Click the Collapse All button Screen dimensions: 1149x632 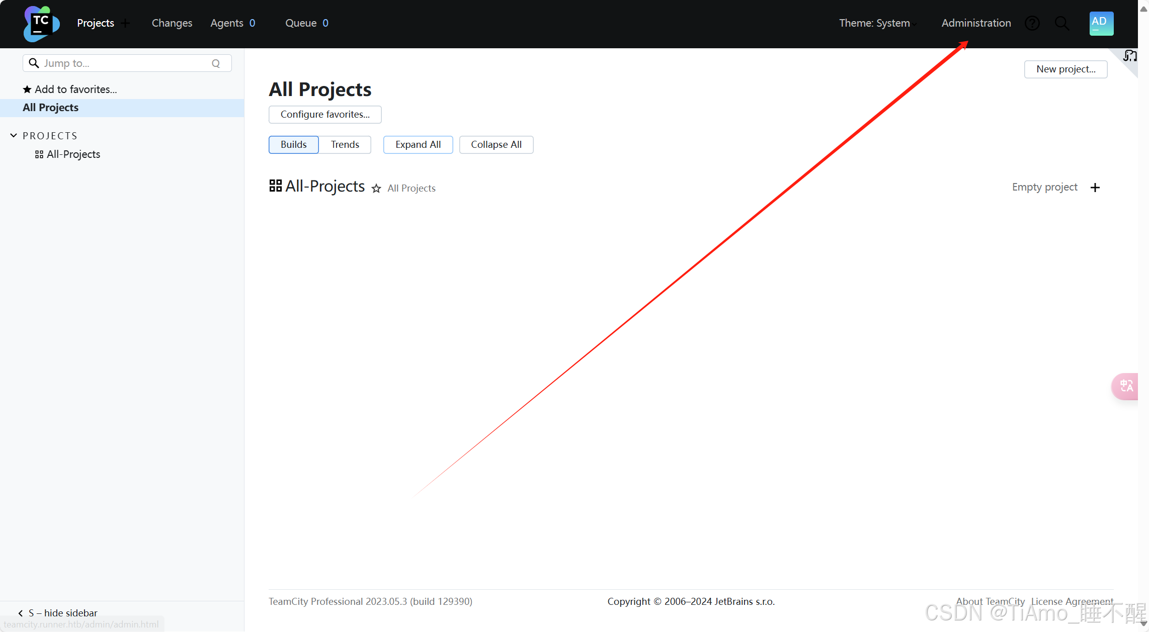click(x=496, y=145)
